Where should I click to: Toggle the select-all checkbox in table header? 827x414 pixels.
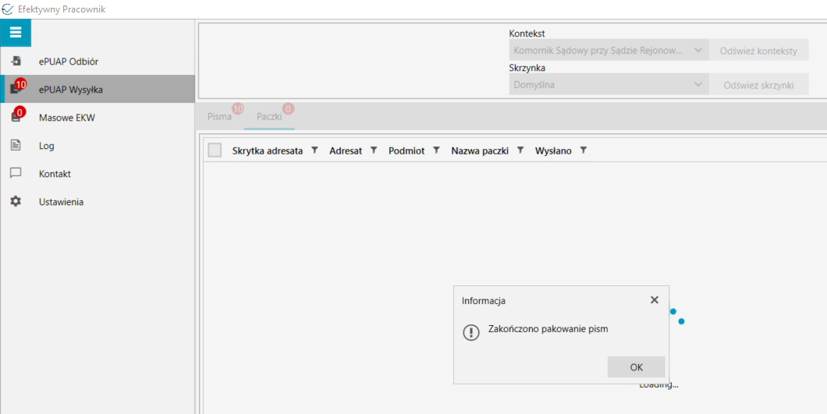(x=215, y=150)
